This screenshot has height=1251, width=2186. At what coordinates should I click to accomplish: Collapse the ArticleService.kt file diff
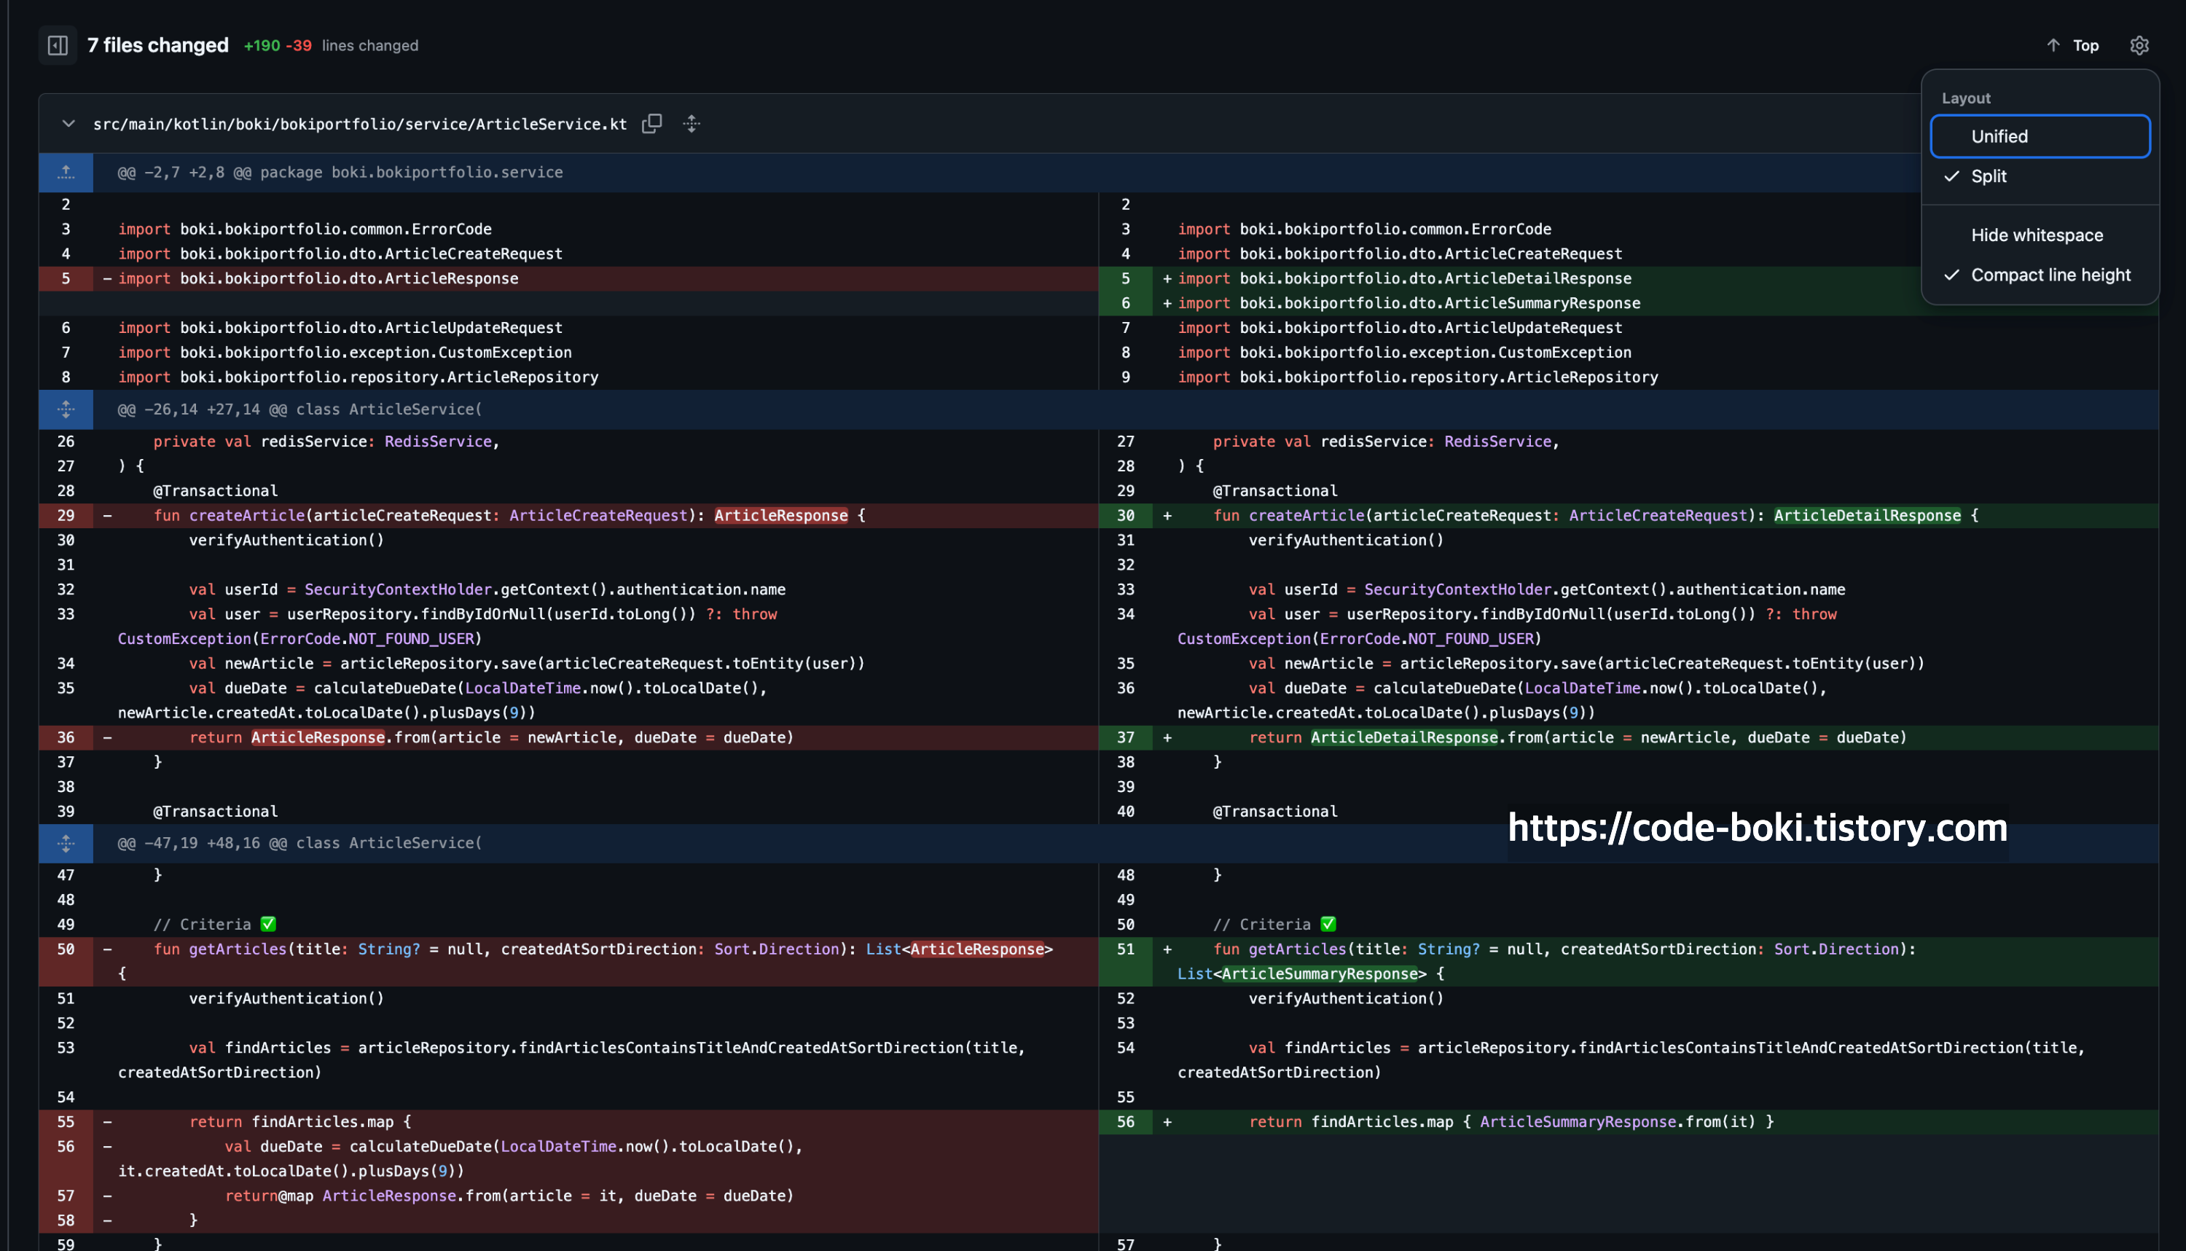(x=68, y=124)
